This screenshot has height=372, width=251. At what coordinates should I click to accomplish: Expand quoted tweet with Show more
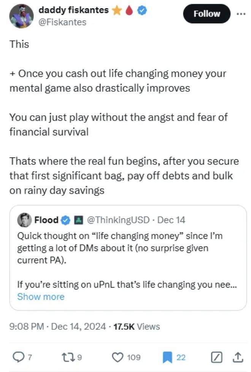41,297
